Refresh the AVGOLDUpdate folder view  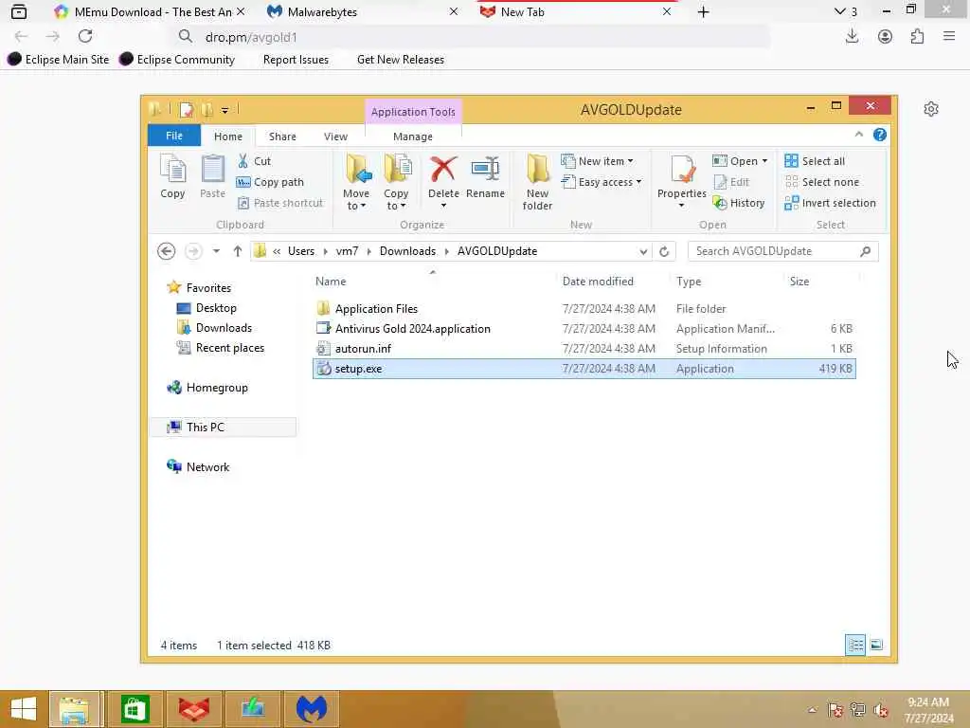coord(664,251)
